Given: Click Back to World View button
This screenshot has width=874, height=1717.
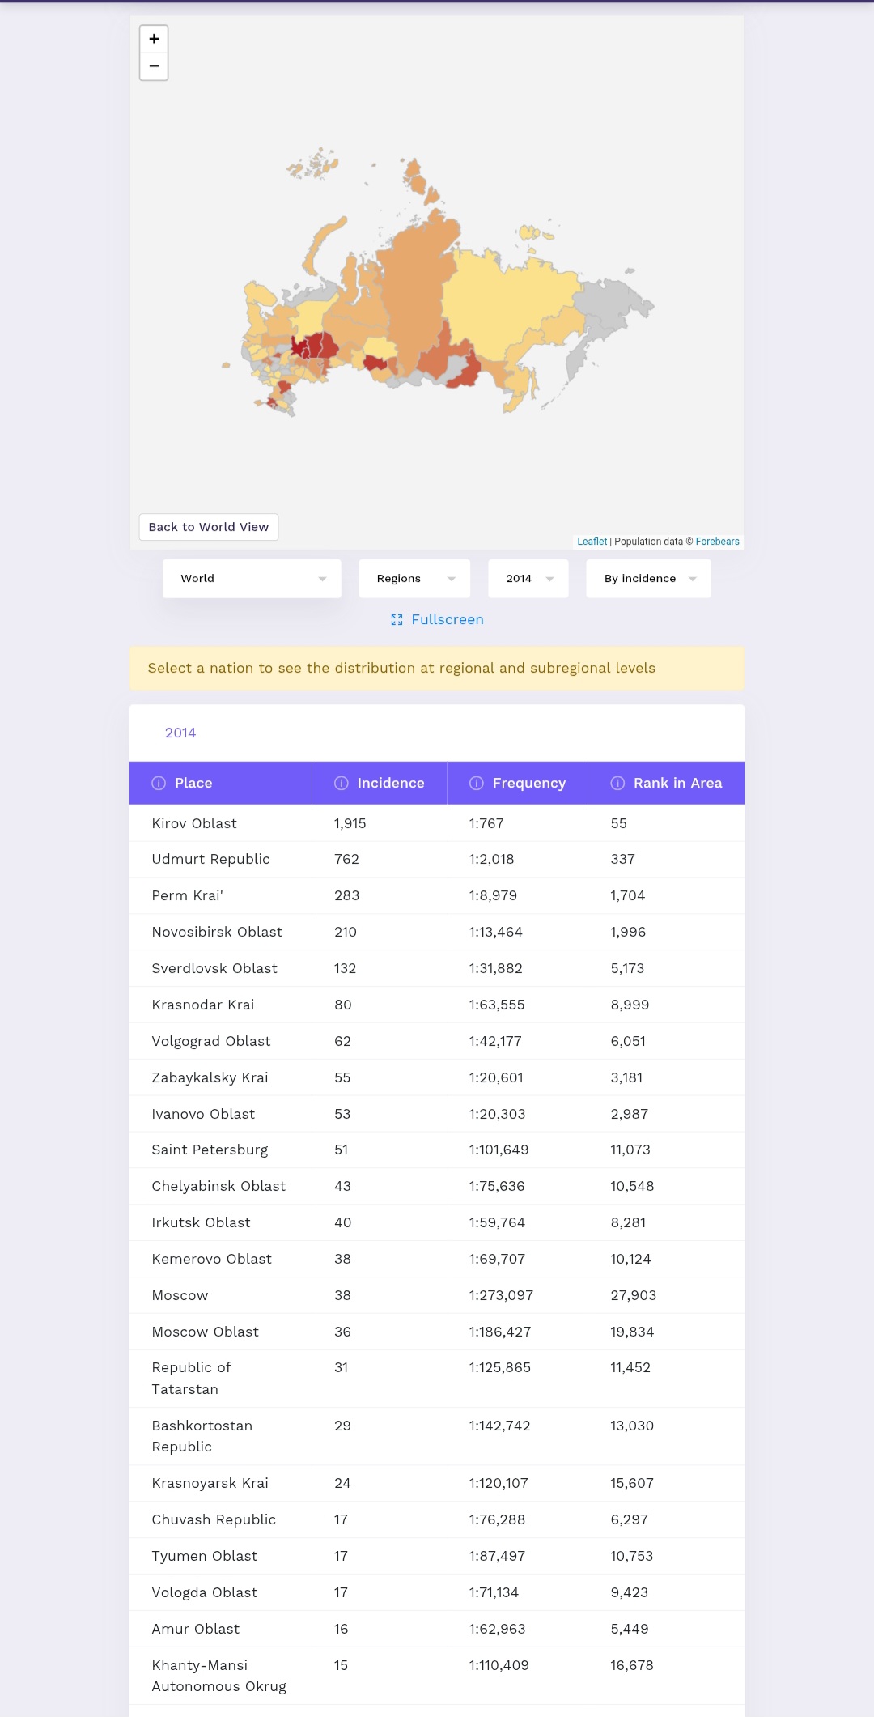Looking at the screenshot, I should pyautogui.click(x=209, y=527).
